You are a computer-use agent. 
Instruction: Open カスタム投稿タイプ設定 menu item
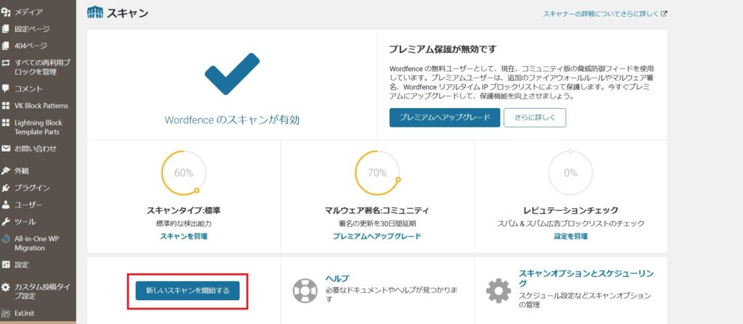[x=41, y=291]
